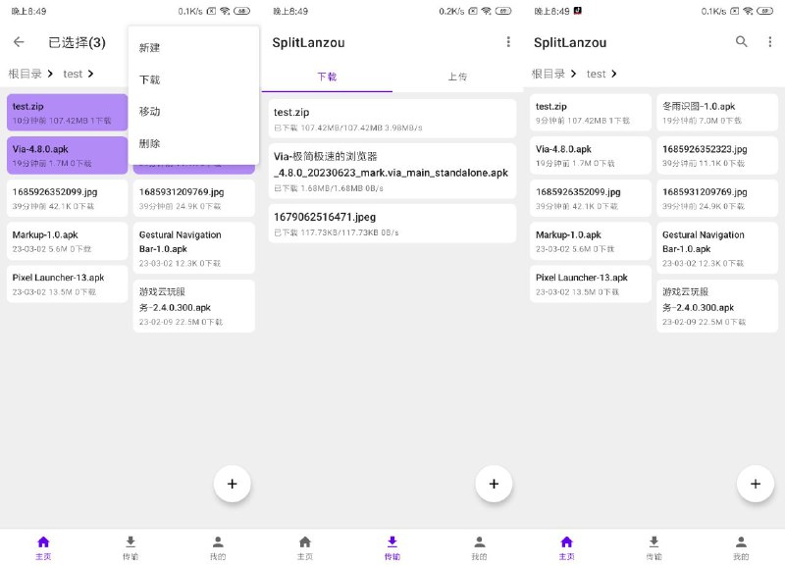
Task: Expand the breadcrumb arrow on the file browser
Action: pyautogui.click(x=612, y=74)
